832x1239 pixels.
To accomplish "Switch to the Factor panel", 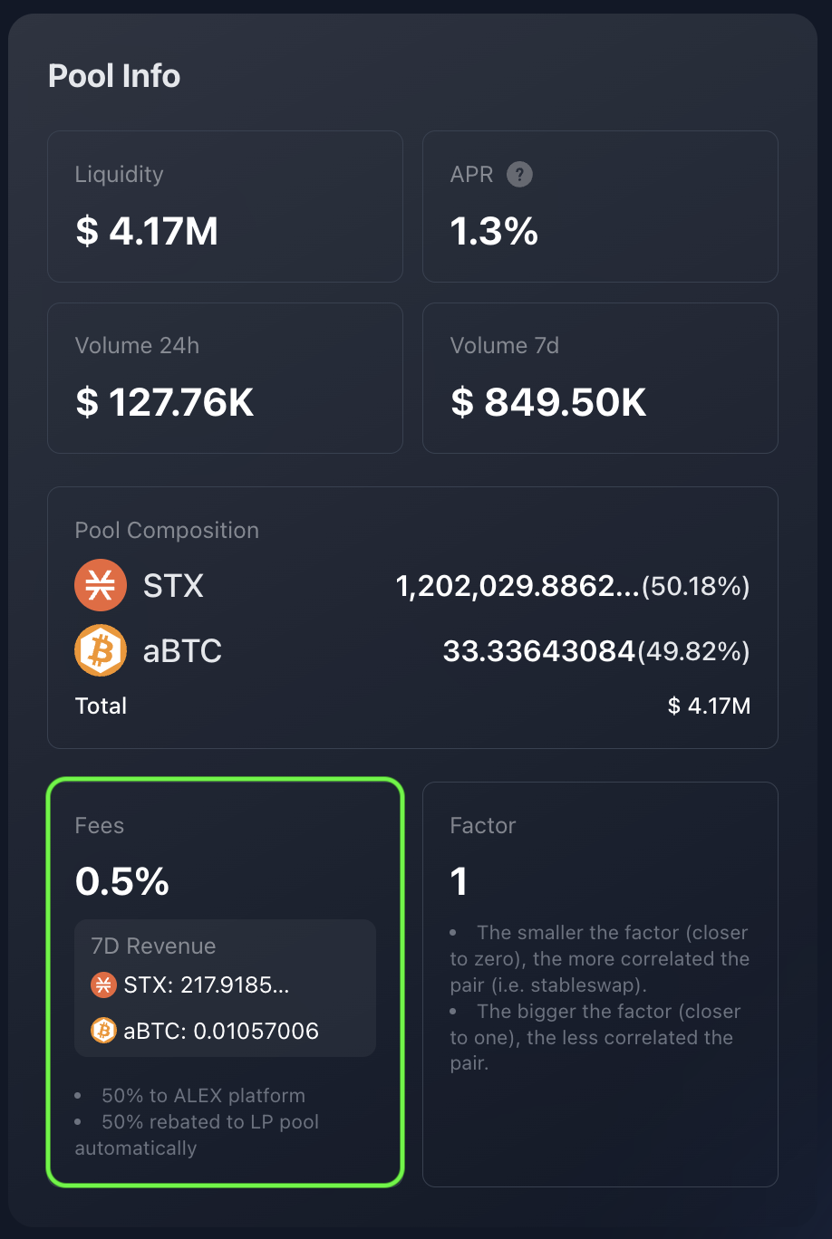I will [x=600, y=983].
